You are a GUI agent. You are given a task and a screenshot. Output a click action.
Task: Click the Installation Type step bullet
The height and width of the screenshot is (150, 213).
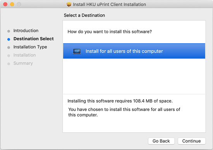click(x=9, y=48)
